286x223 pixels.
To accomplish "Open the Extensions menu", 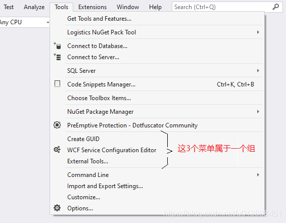I will click(92, 7).
